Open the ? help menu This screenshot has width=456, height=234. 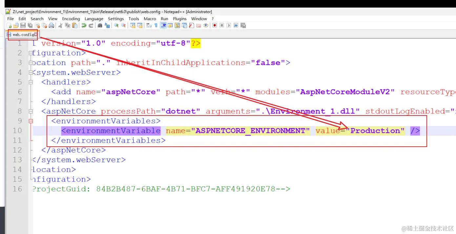(x=213, y=19)
